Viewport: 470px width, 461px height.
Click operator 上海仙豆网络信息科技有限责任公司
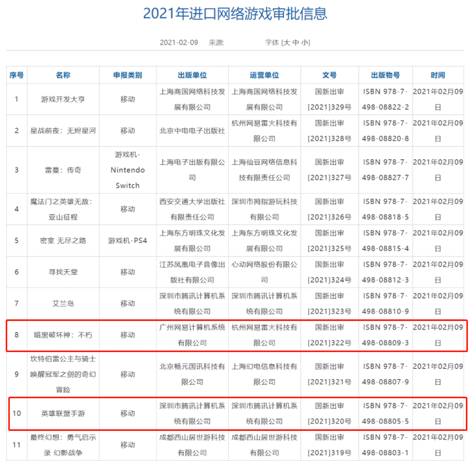point(264,170)
